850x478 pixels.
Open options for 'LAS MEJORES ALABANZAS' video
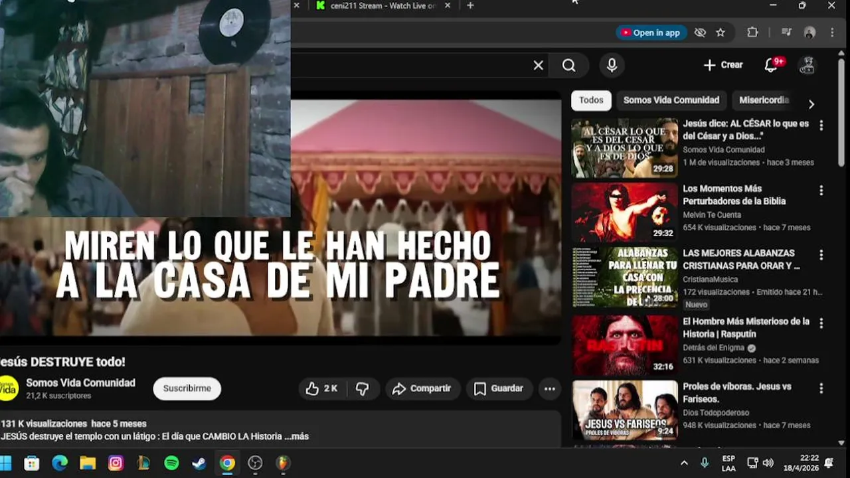pos(821,255)
